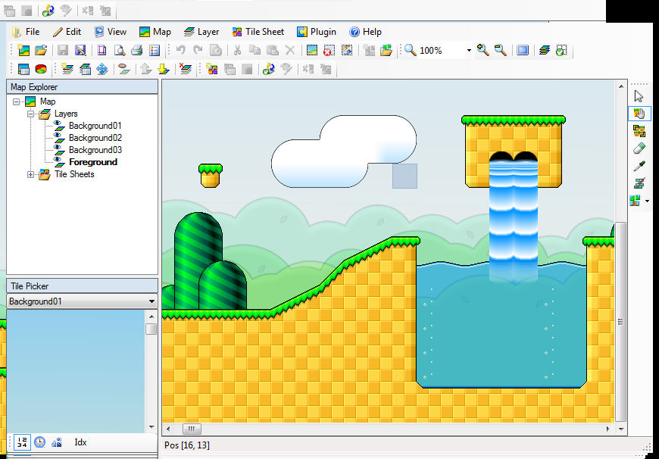Click the New Layer icon
Screen dimensions: 659x459
tap(67, 69)
